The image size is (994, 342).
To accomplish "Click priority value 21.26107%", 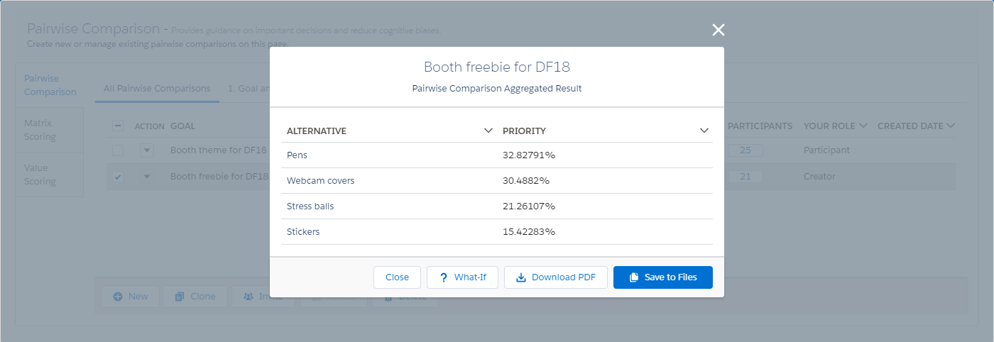I will pos(529,206).
